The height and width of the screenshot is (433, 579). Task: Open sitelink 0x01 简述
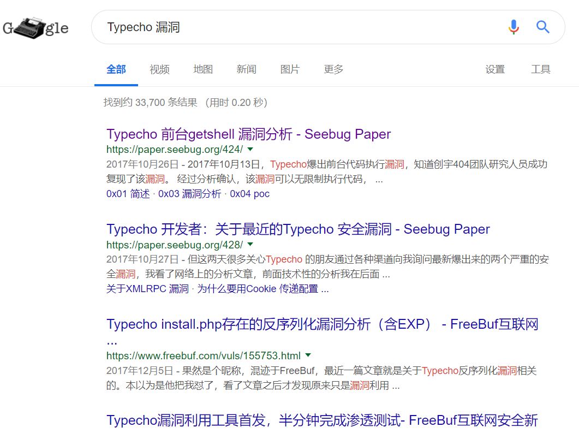click(x=128, y=194)
